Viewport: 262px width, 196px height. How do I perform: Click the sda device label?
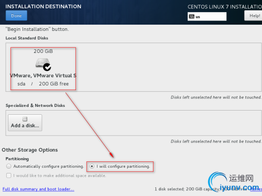click(x=21, y=84)
